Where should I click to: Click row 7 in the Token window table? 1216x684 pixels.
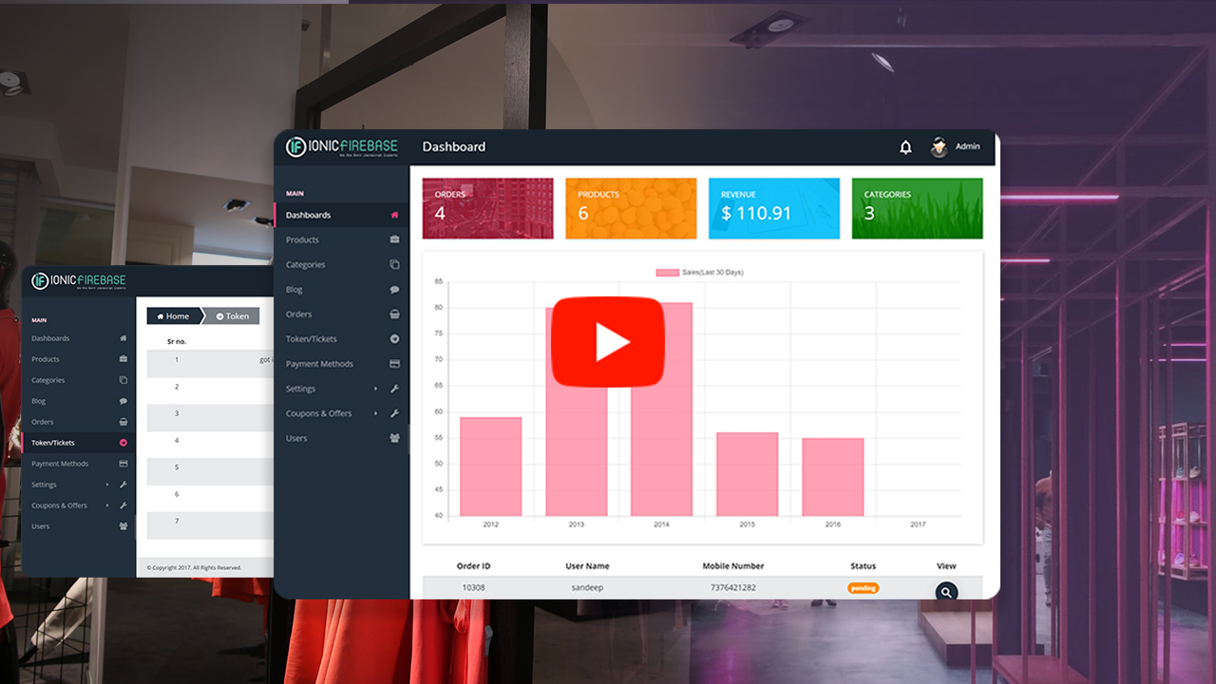(210, 525)
